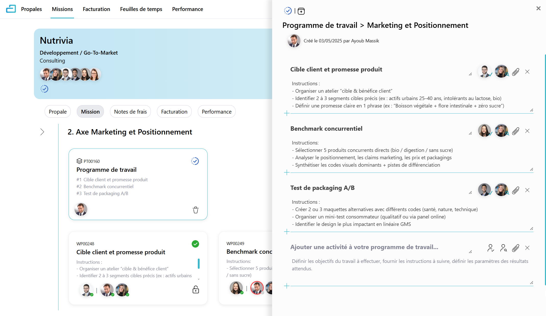Open the Performance pill tab under Nutrivia

[216, 112]
